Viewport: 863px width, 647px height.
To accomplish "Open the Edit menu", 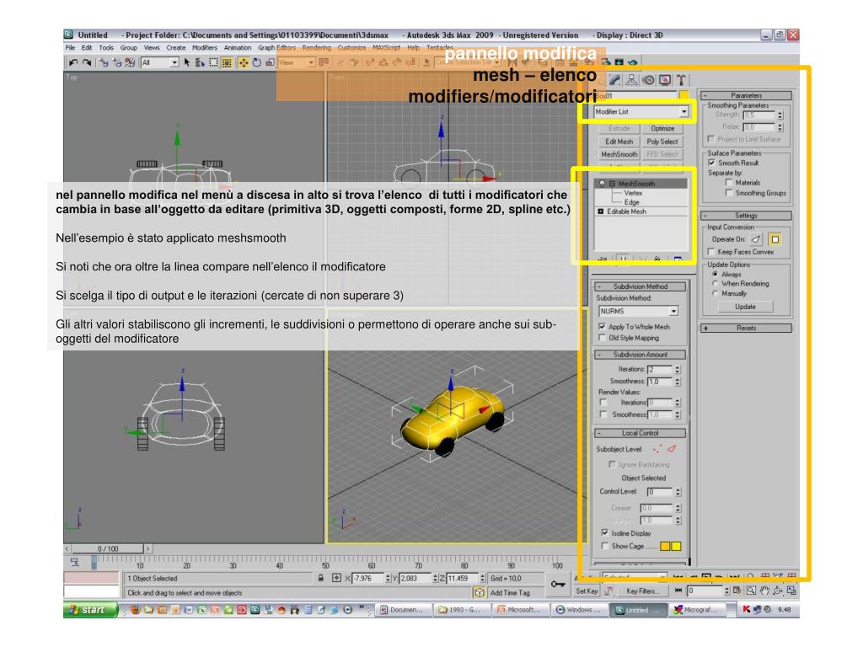I will click(x=87, y=48).
